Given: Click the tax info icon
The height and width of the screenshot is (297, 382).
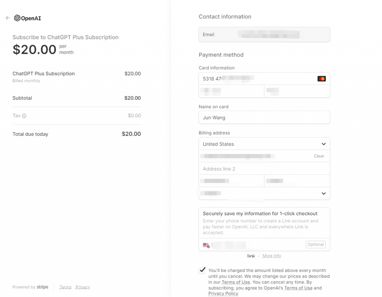Looking at the screenshot, I should [24, 116].
